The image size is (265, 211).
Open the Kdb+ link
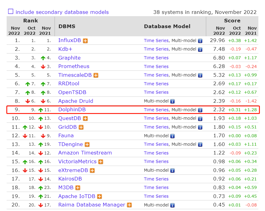65,49
